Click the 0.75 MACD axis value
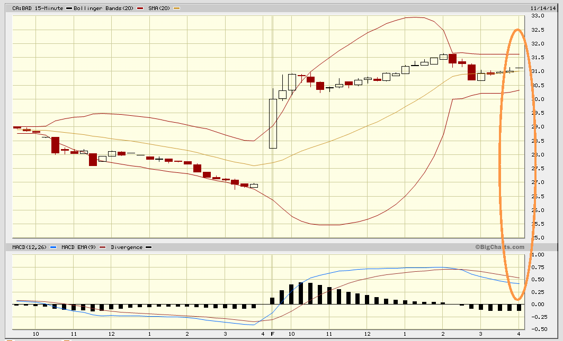563x341 pixels. (x=538, y=267)
